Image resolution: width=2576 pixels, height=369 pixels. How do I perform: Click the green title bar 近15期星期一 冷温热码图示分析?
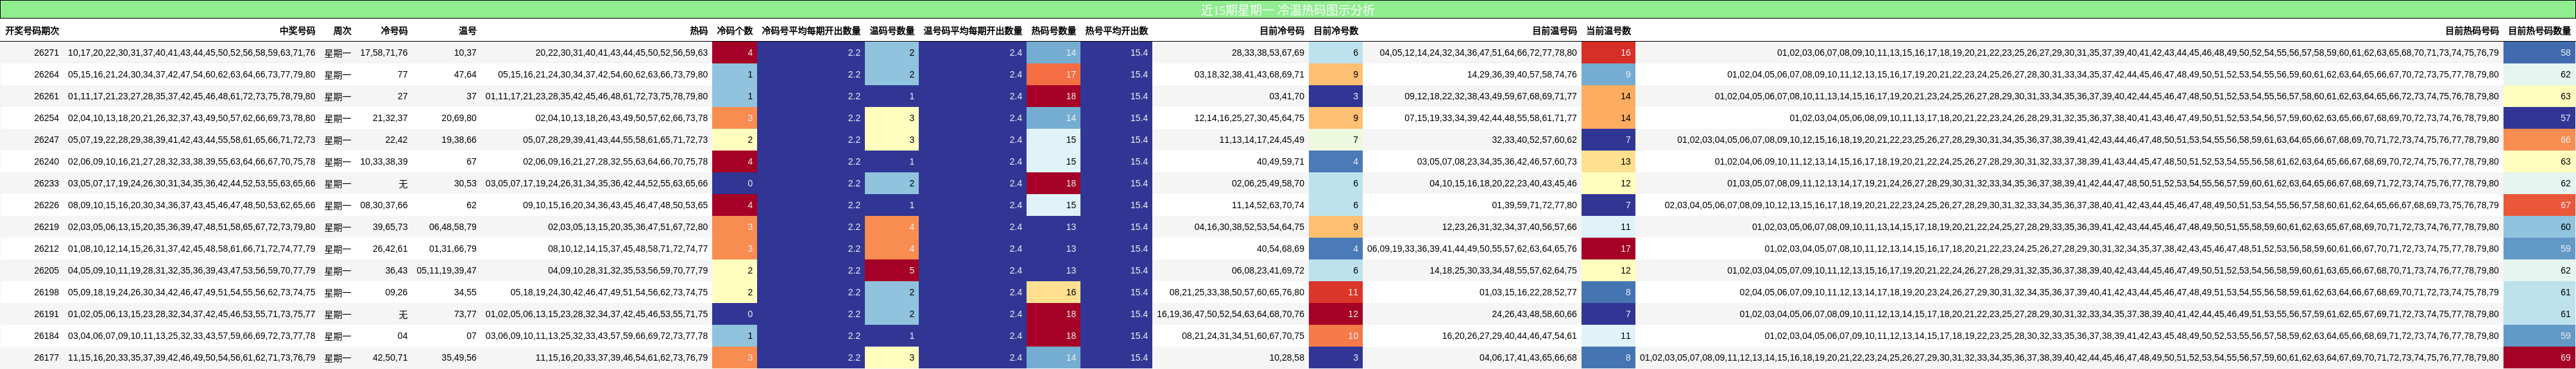pyautogui.click(x=1288, y=10)
